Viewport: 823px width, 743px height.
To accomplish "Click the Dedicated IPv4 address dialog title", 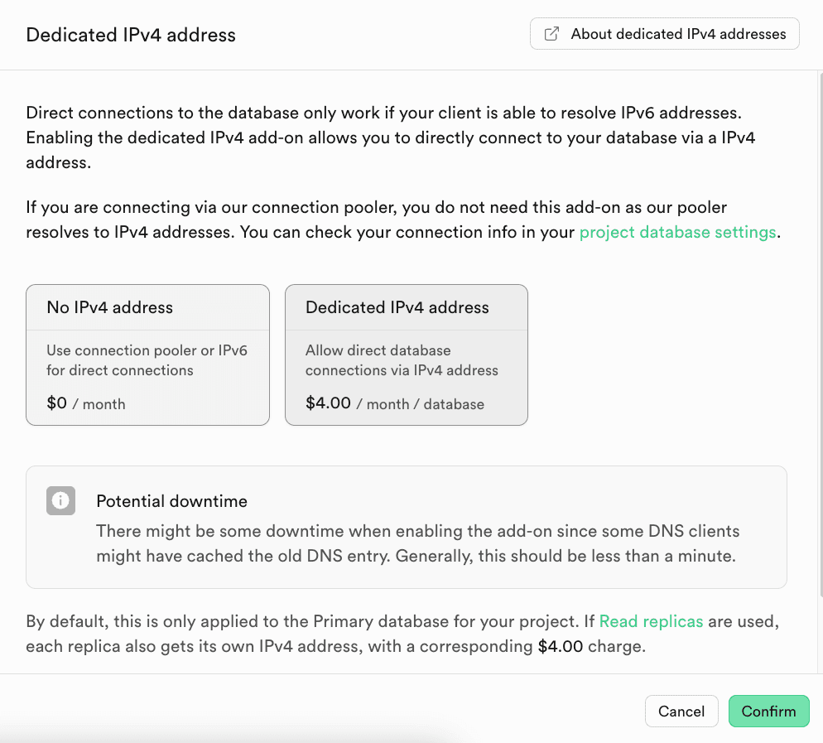I will (131, 35).
